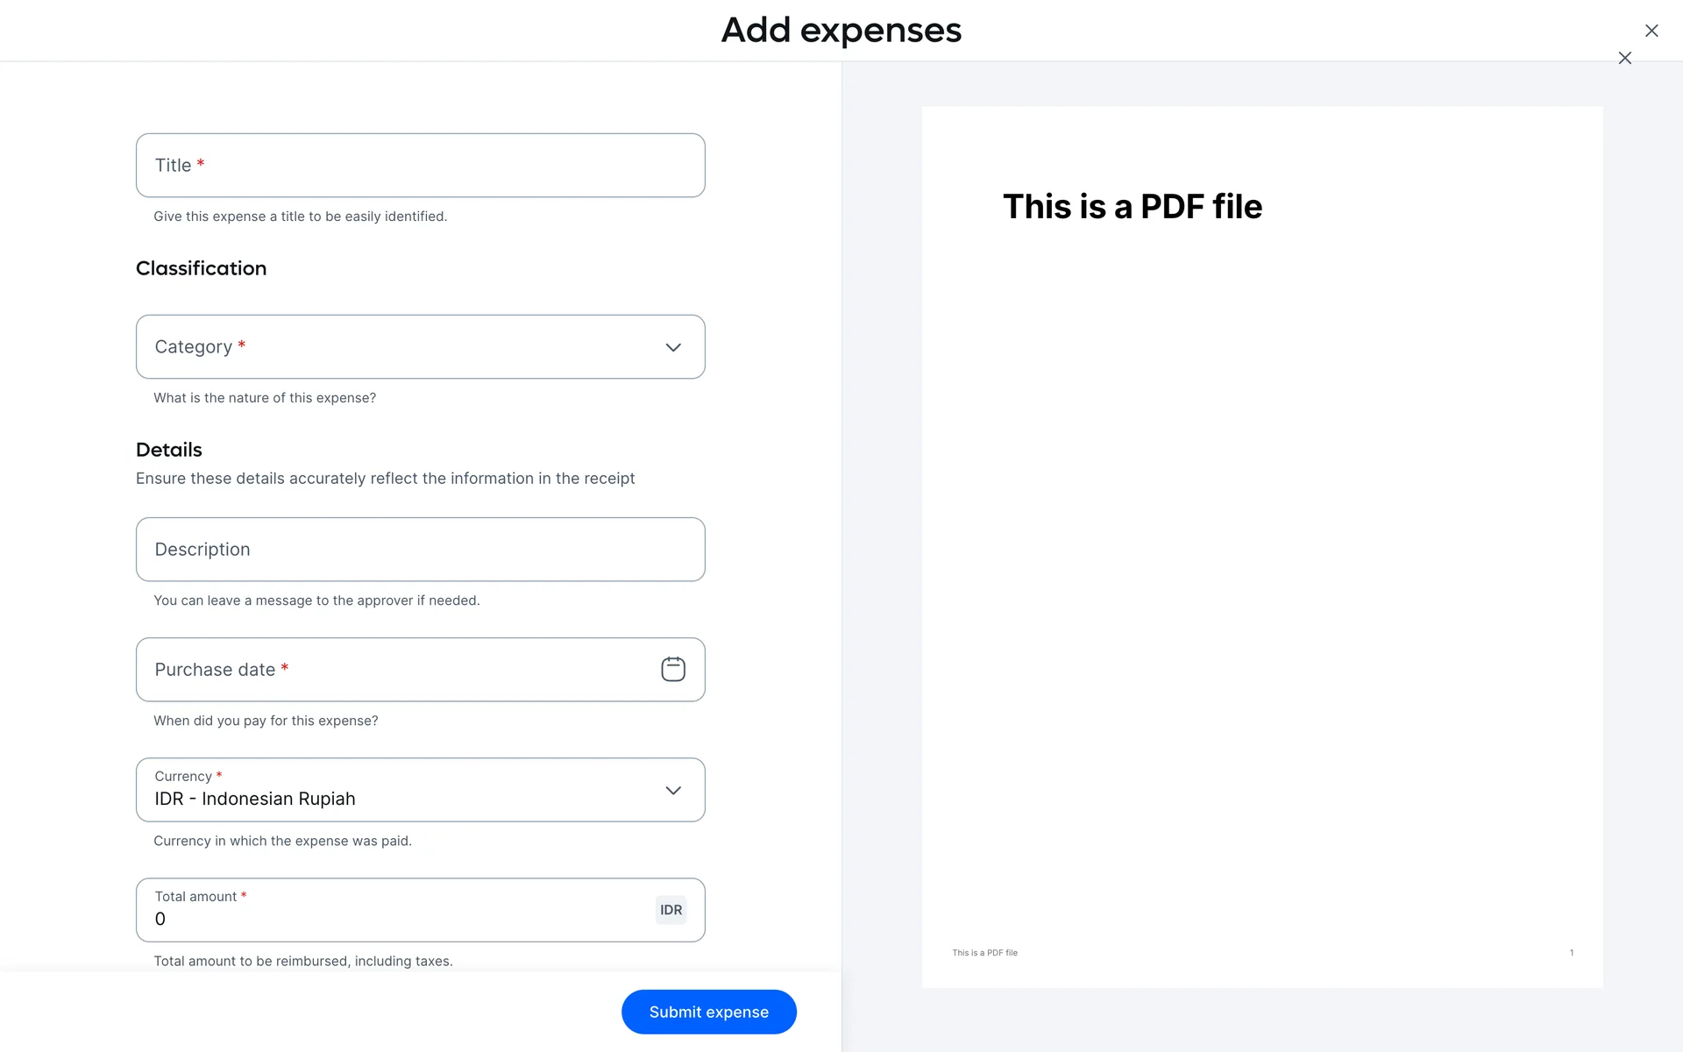Click the Category field chevron arrow
Screen dimensions: 1683x1052
(x=672, y=347)
